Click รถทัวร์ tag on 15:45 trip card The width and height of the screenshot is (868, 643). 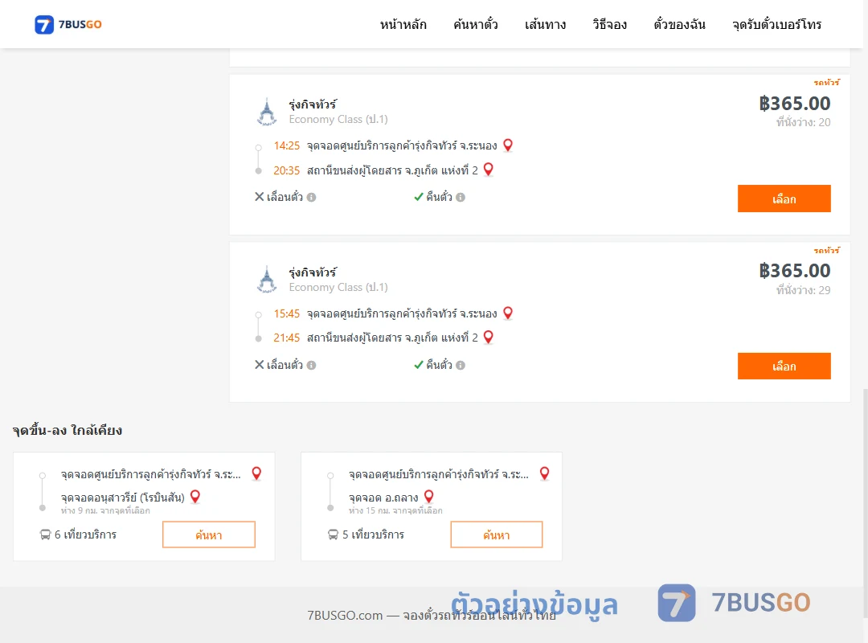(x=826, y=250)
